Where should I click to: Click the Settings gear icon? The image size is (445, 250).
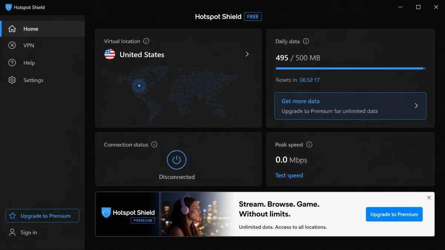pos(12,80)
